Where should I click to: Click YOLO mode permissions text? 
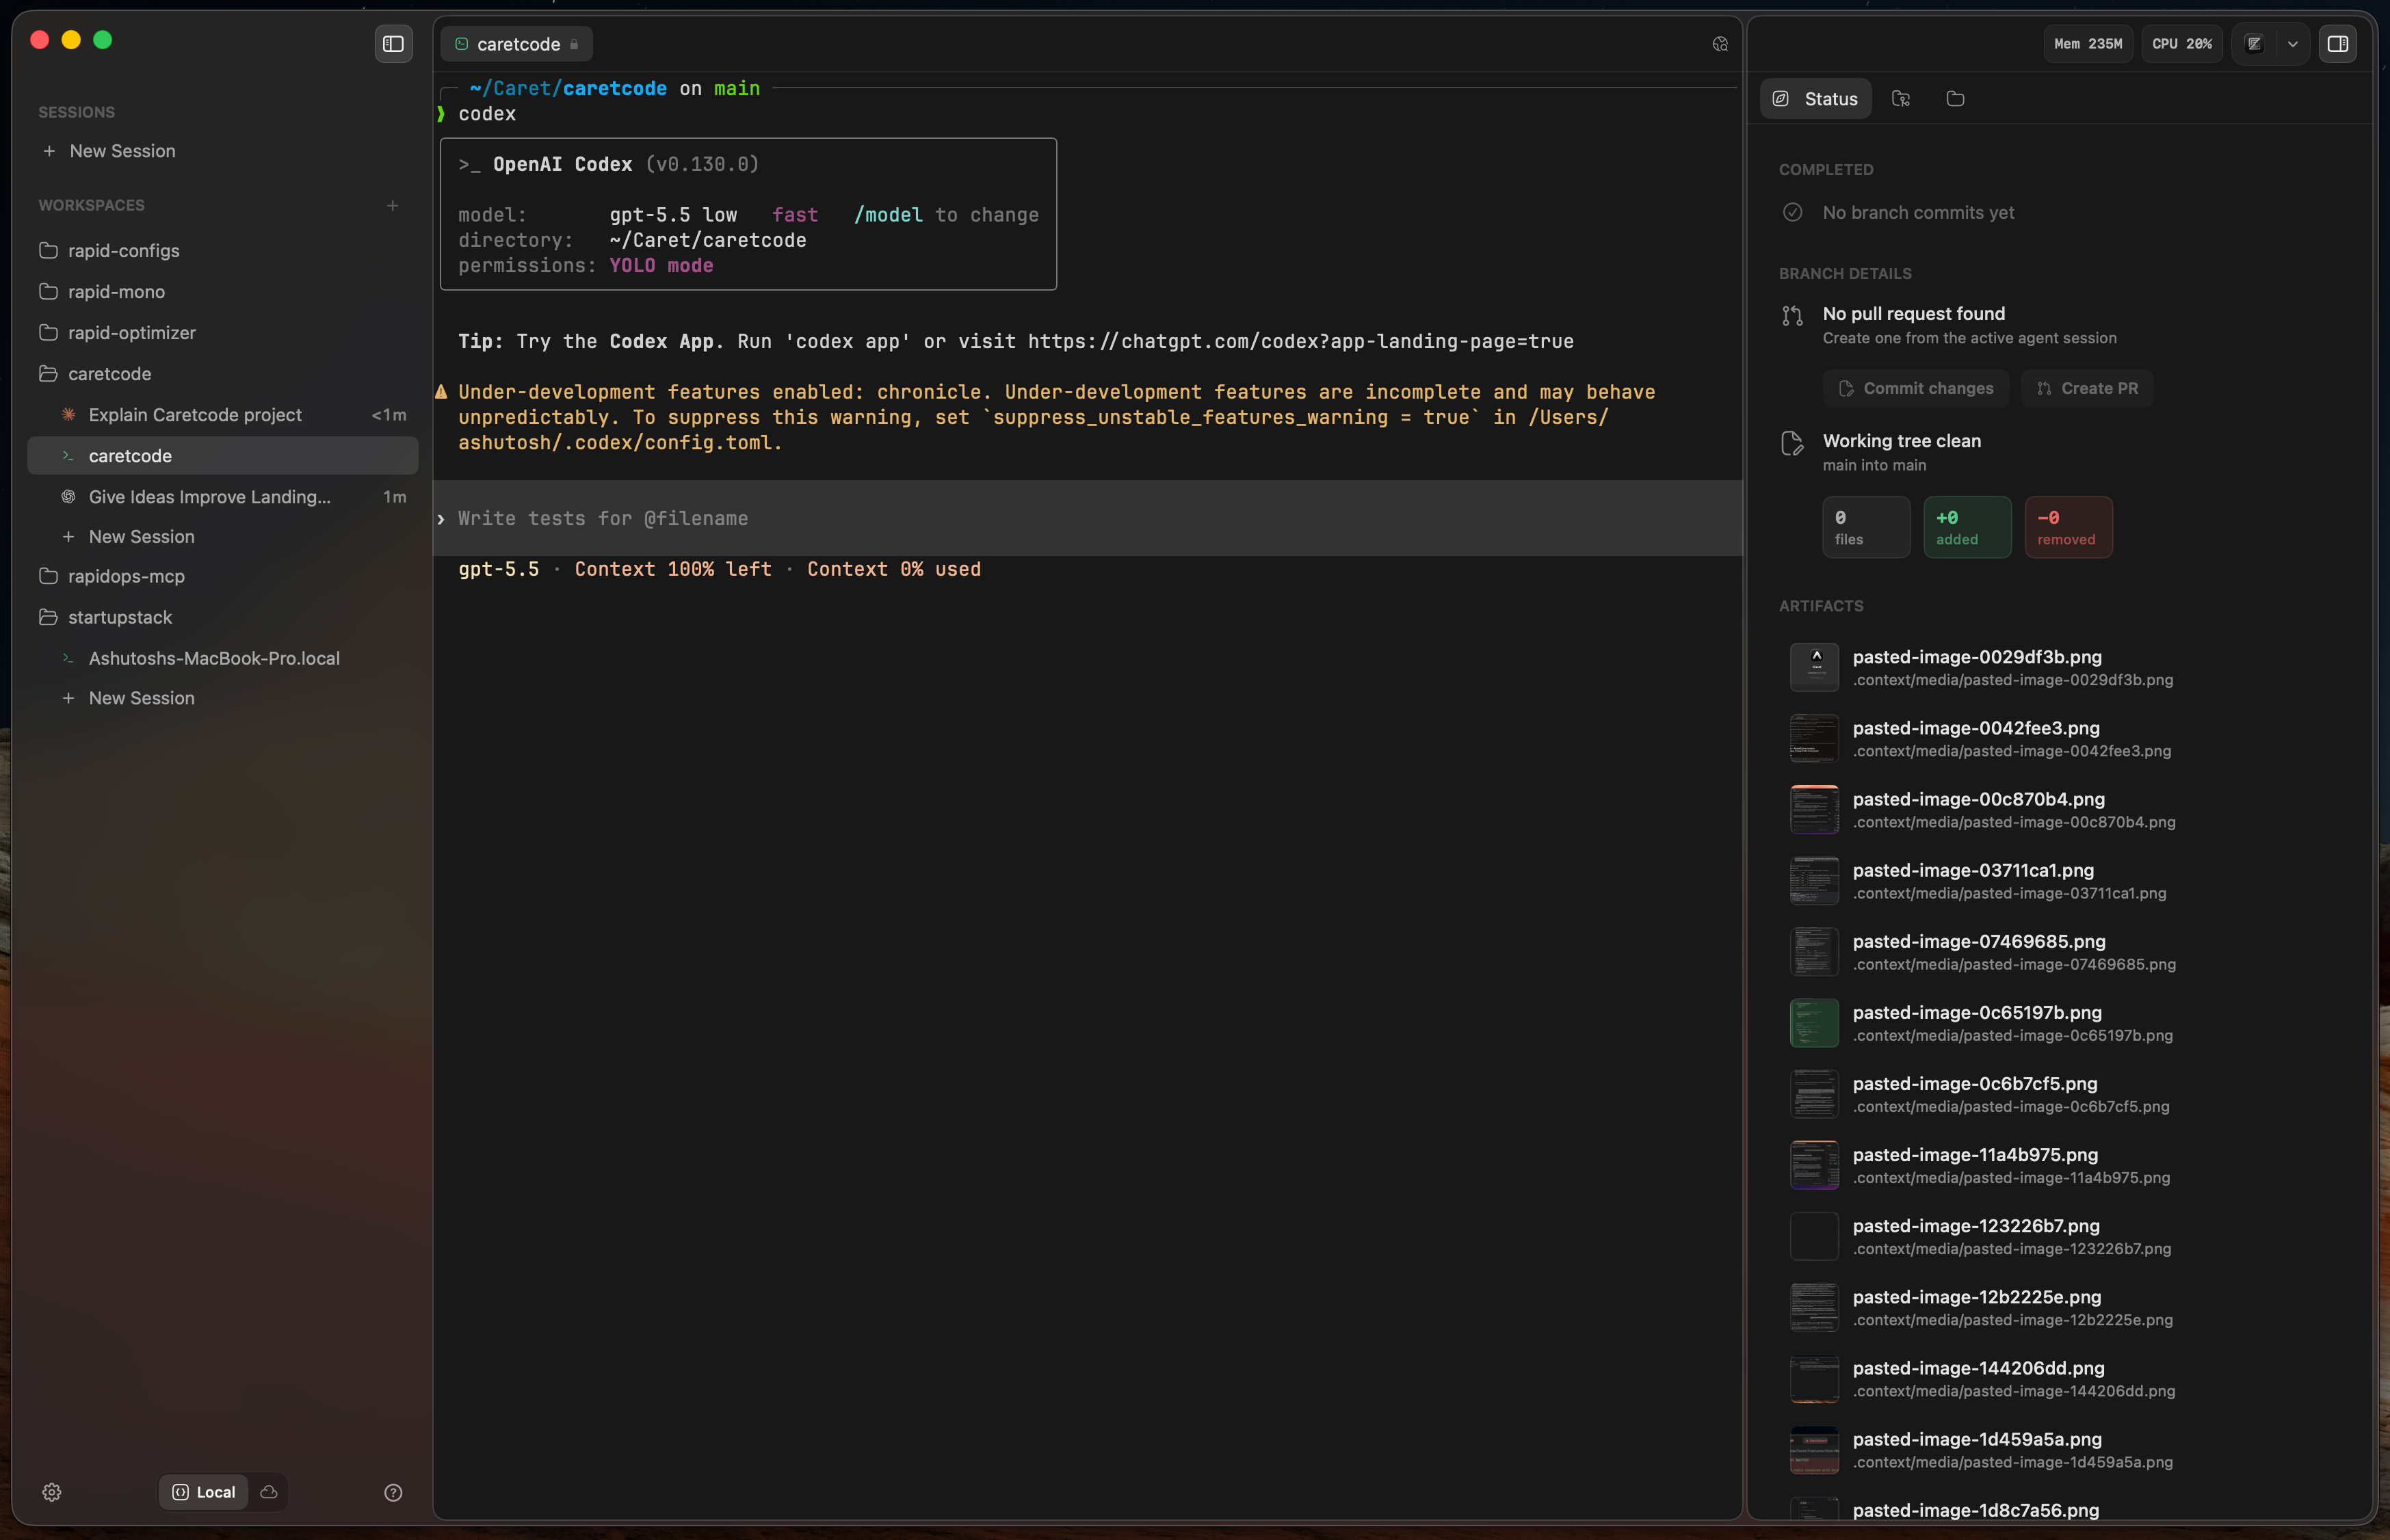(661, 266)
